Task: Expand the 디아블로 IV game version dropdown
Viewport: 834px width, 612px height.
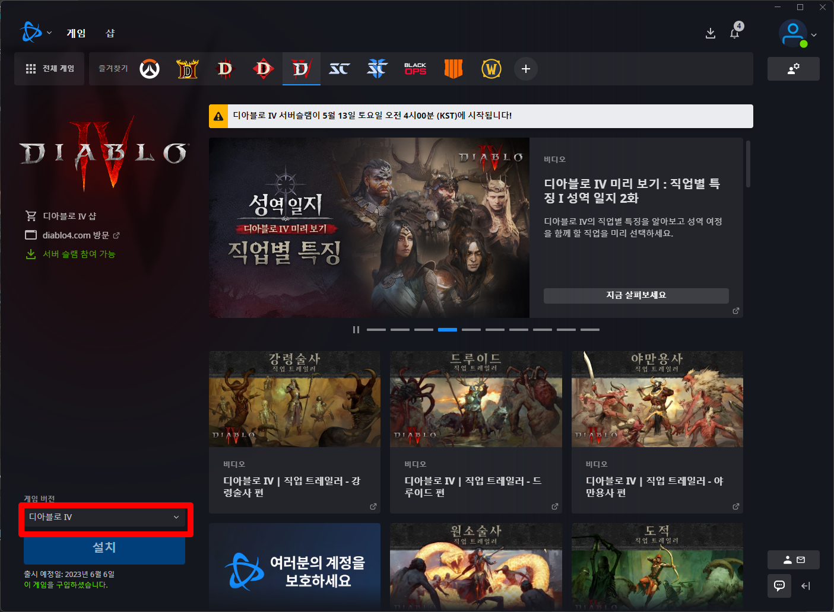Action: pyautogui.click(x=104, y=517)
